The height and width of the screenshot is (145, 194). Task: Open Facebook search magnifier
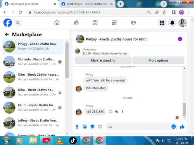[x=18, y=23]
